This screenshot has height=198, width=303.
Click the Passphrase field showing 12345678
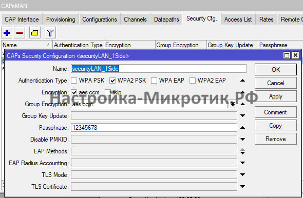(x=154, y=128)
